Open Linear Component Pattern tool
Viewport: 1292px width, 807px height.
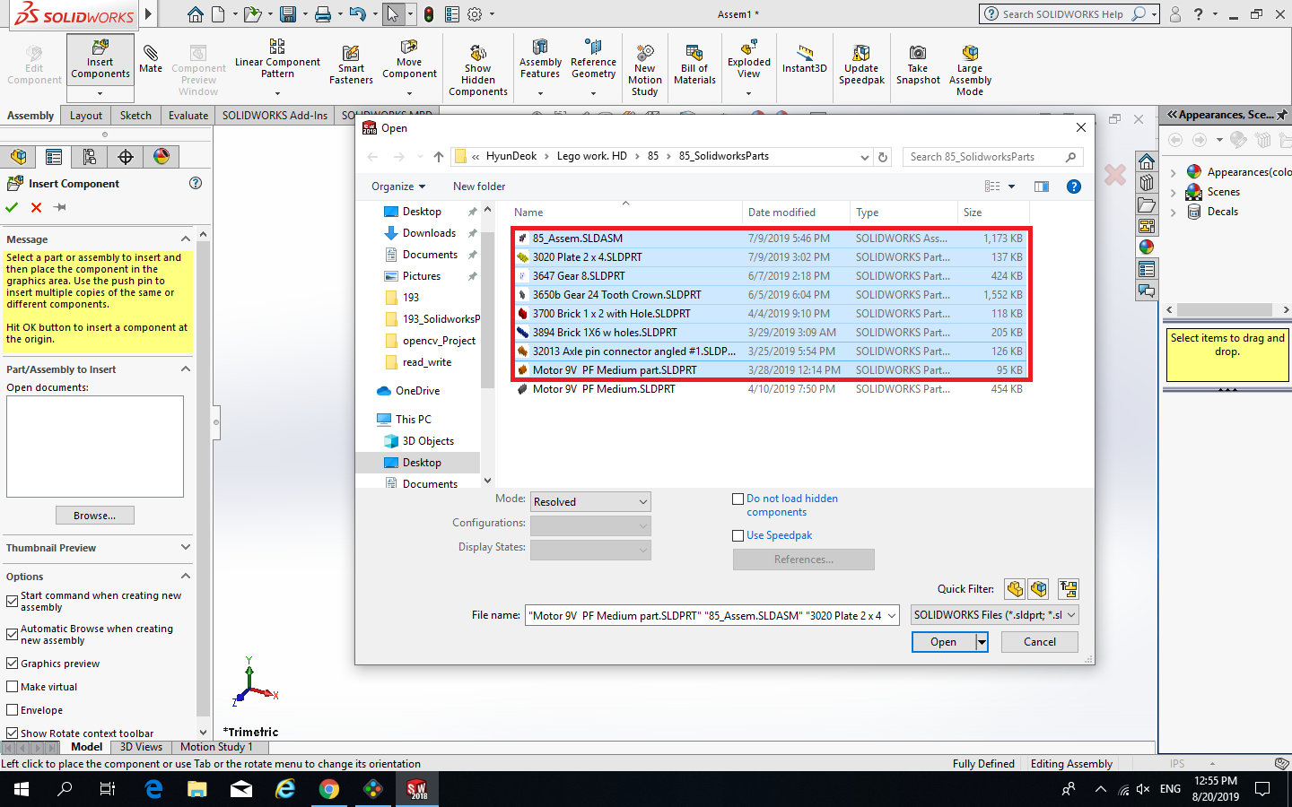coord(277,58)
